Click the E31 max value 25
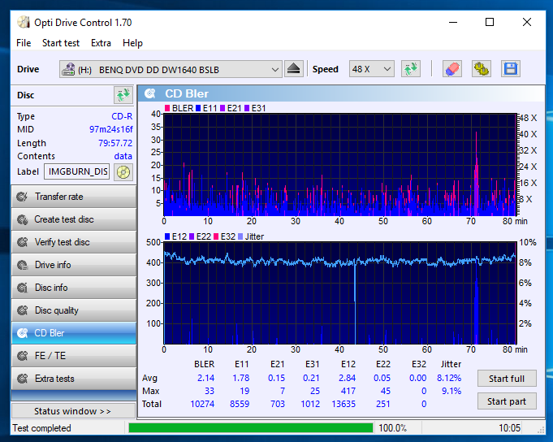 315,391
